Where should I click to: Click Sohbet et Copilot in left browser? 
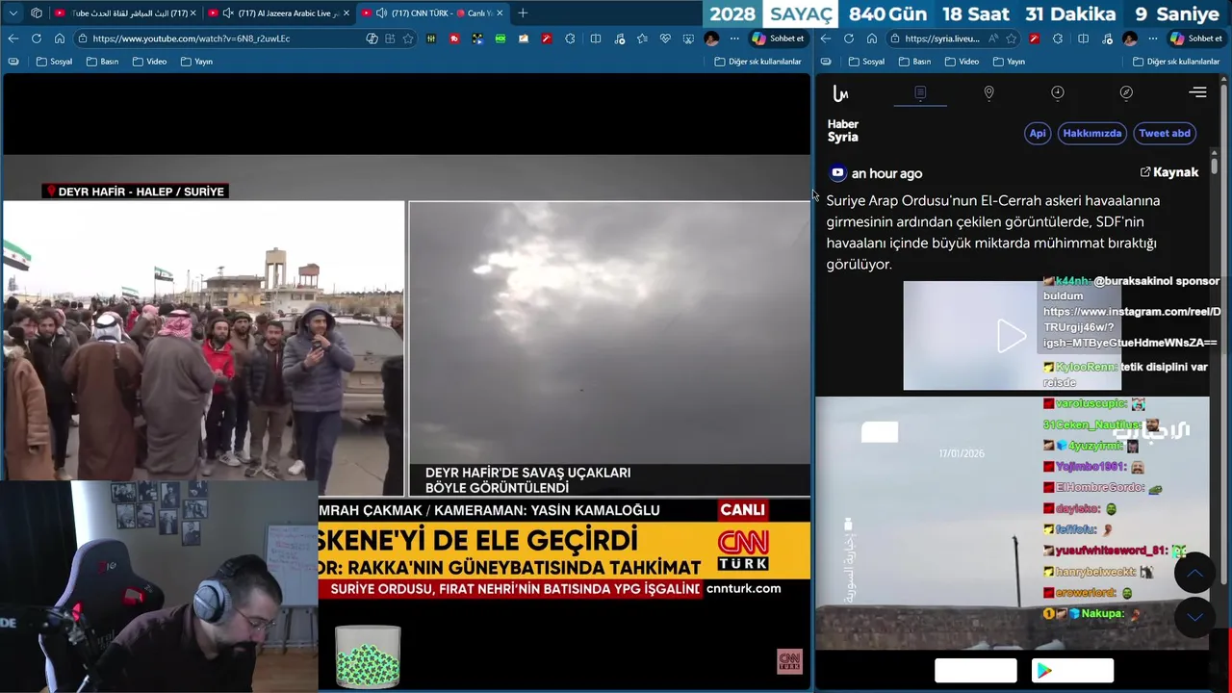[x=778, y=38]
